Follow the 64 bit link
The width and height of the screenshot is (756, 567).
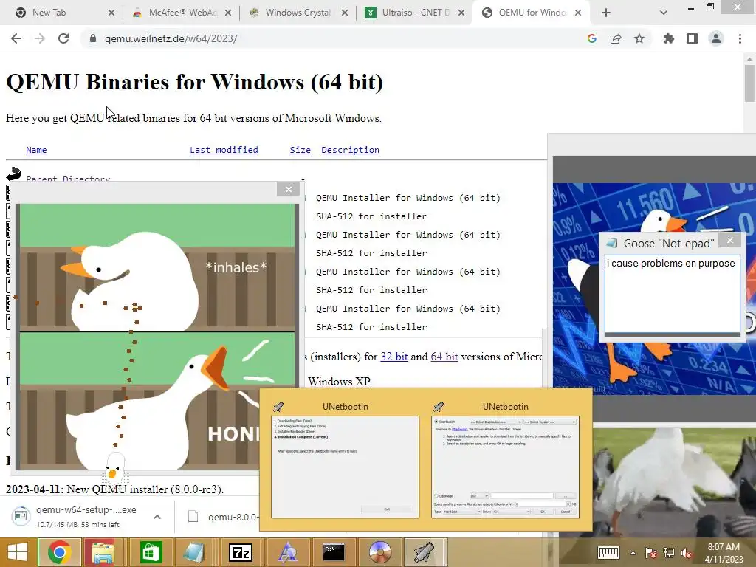[x=444, y=357]
